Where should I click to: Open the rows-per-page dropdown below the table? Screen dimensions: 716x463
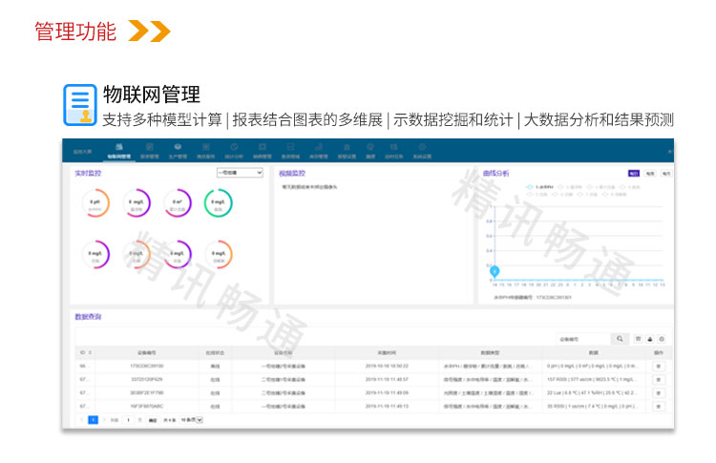(194, 420)
